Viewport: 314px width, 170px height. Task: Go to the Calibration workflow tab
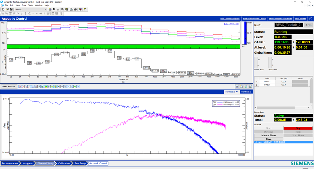click(64, 163)
